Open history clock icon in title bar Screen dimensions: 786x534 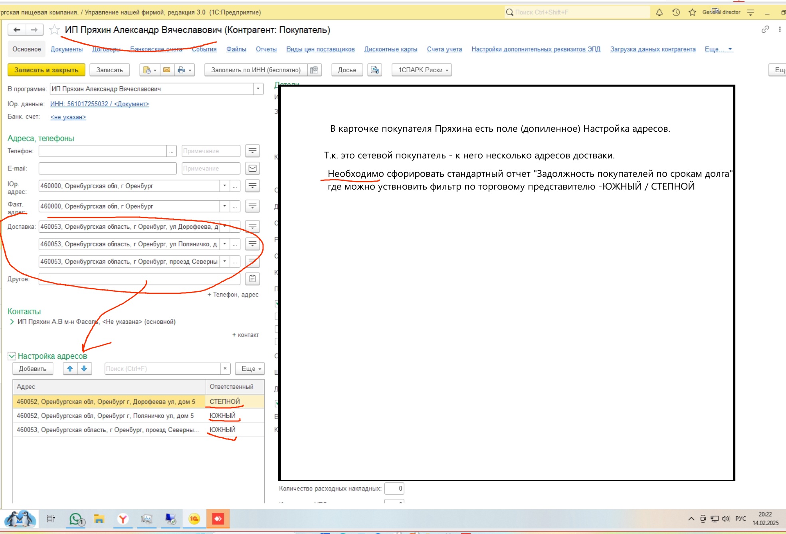676,12
